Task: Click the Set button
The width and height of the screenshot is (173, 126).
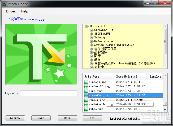Action: point(92,118)
